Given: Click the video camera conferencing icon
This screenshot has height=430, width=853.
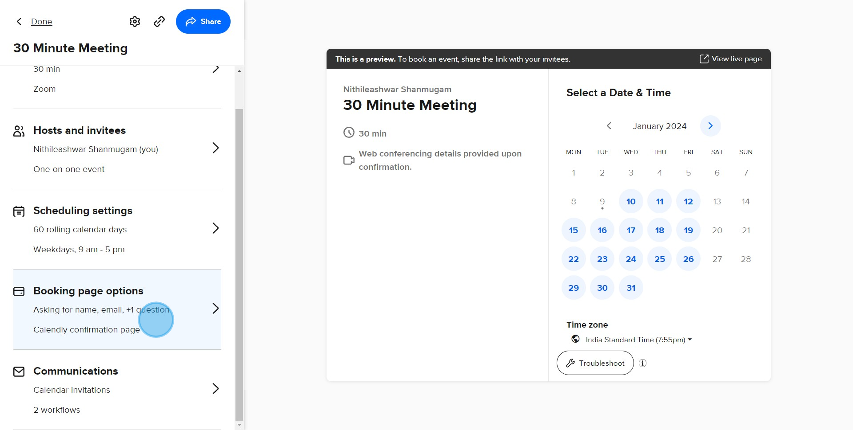Looking at the screenshot, I should (349, 160).
